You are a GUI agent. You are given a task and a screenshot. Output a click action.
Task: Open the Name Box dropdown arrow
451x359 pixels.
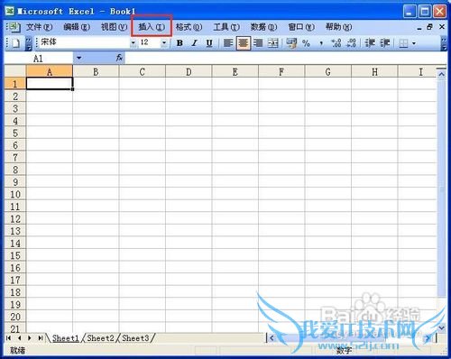coord(78,58)
